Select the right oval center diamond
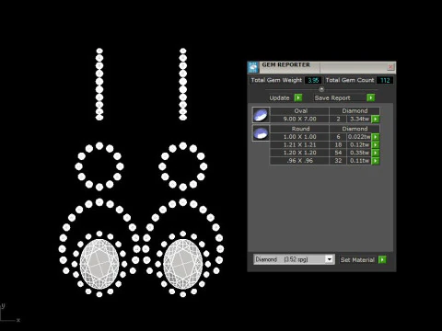 183,264
